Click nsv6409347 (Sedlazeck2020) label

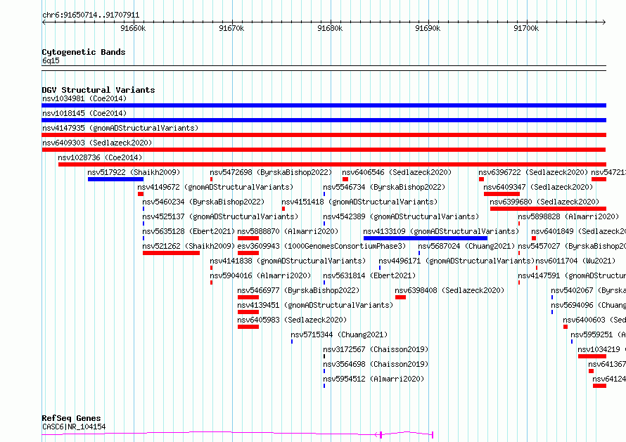click(538, 187)
